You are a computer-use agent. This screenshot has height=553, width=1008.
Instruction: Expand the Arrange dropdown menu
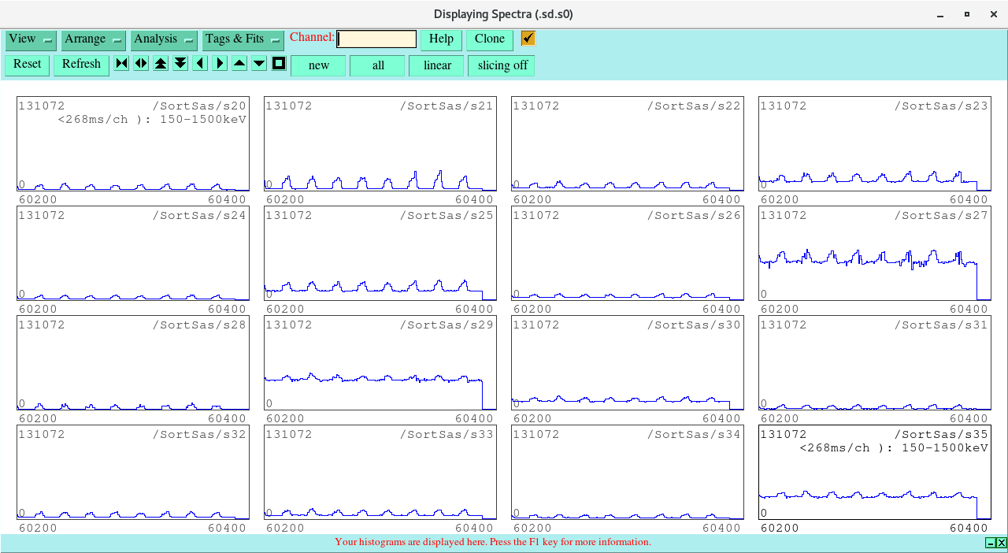[94, 39]
